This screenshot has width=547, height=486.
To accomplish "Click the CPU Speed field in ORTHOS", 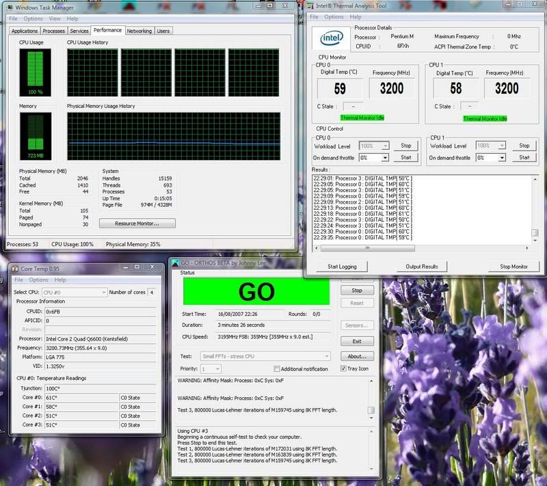I will tap(273, 337).
